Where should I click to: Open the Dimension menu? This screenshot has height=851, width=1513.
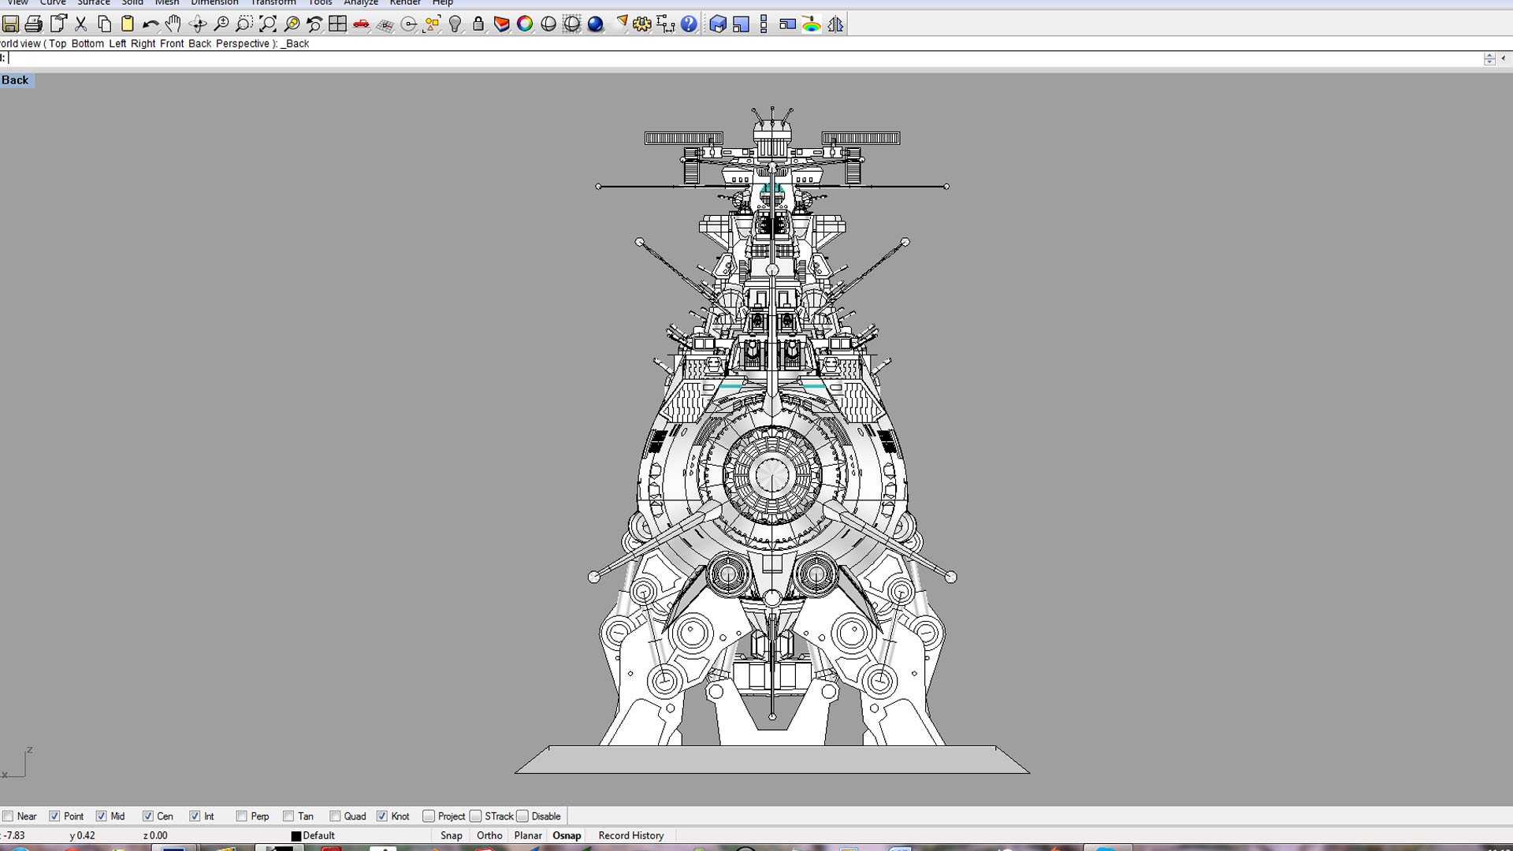[214, 3]
